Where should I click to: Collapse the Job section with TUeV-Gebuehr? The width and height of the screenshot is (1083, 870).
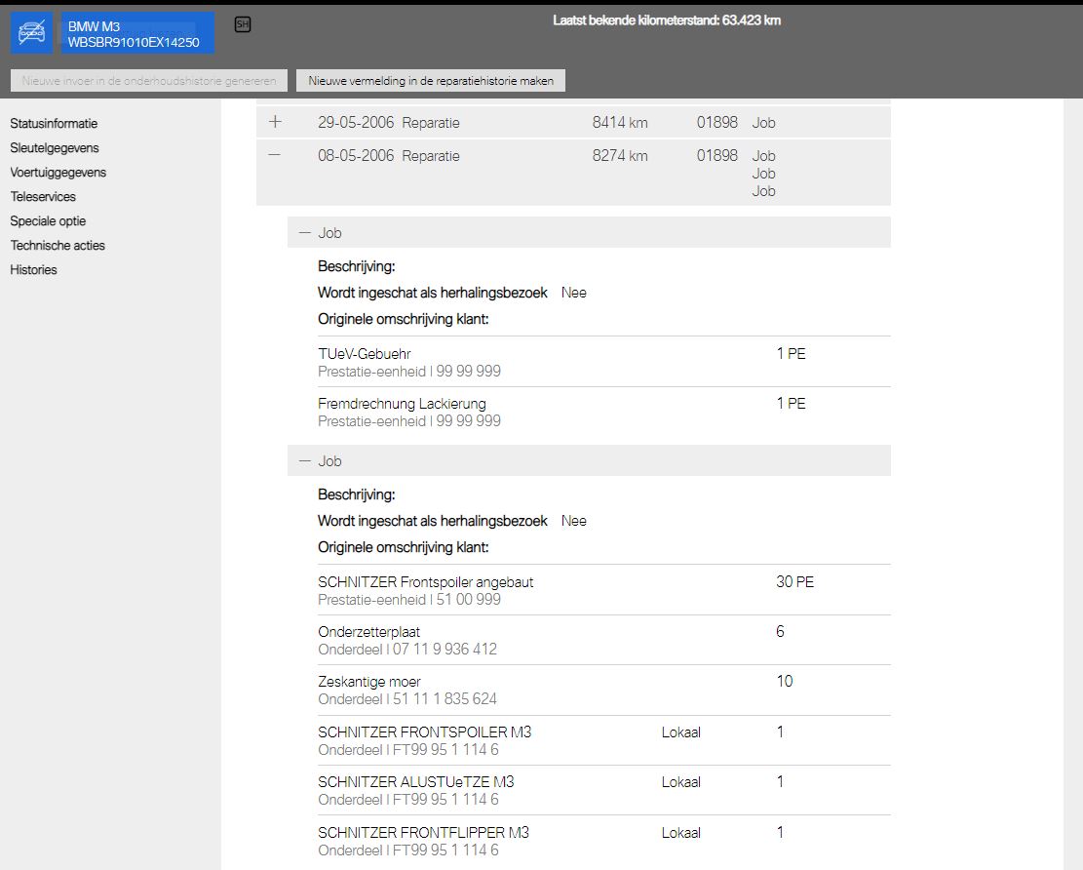pos(304,233)
